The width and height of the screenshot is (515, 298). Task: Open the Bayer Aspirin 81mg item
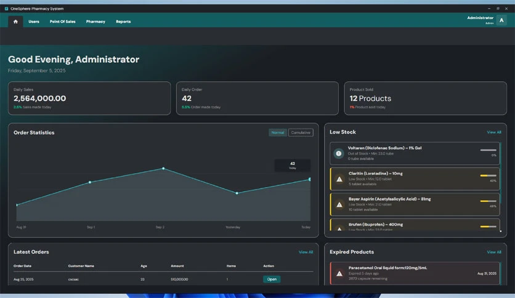pos(415,204)
